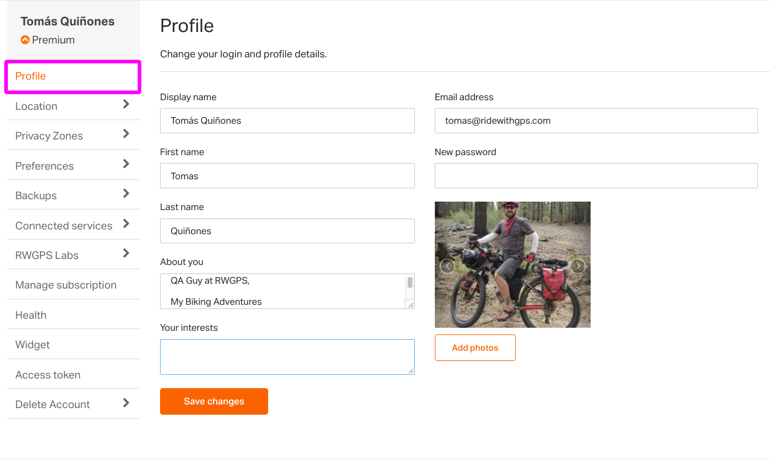Save changes to the profile

[x=214, y=401]
